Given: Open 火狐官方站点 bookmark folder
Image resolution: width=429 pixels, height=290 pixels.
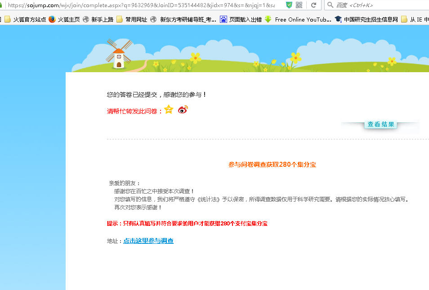Looking at the screenshot, I should (x=26, y=19).
